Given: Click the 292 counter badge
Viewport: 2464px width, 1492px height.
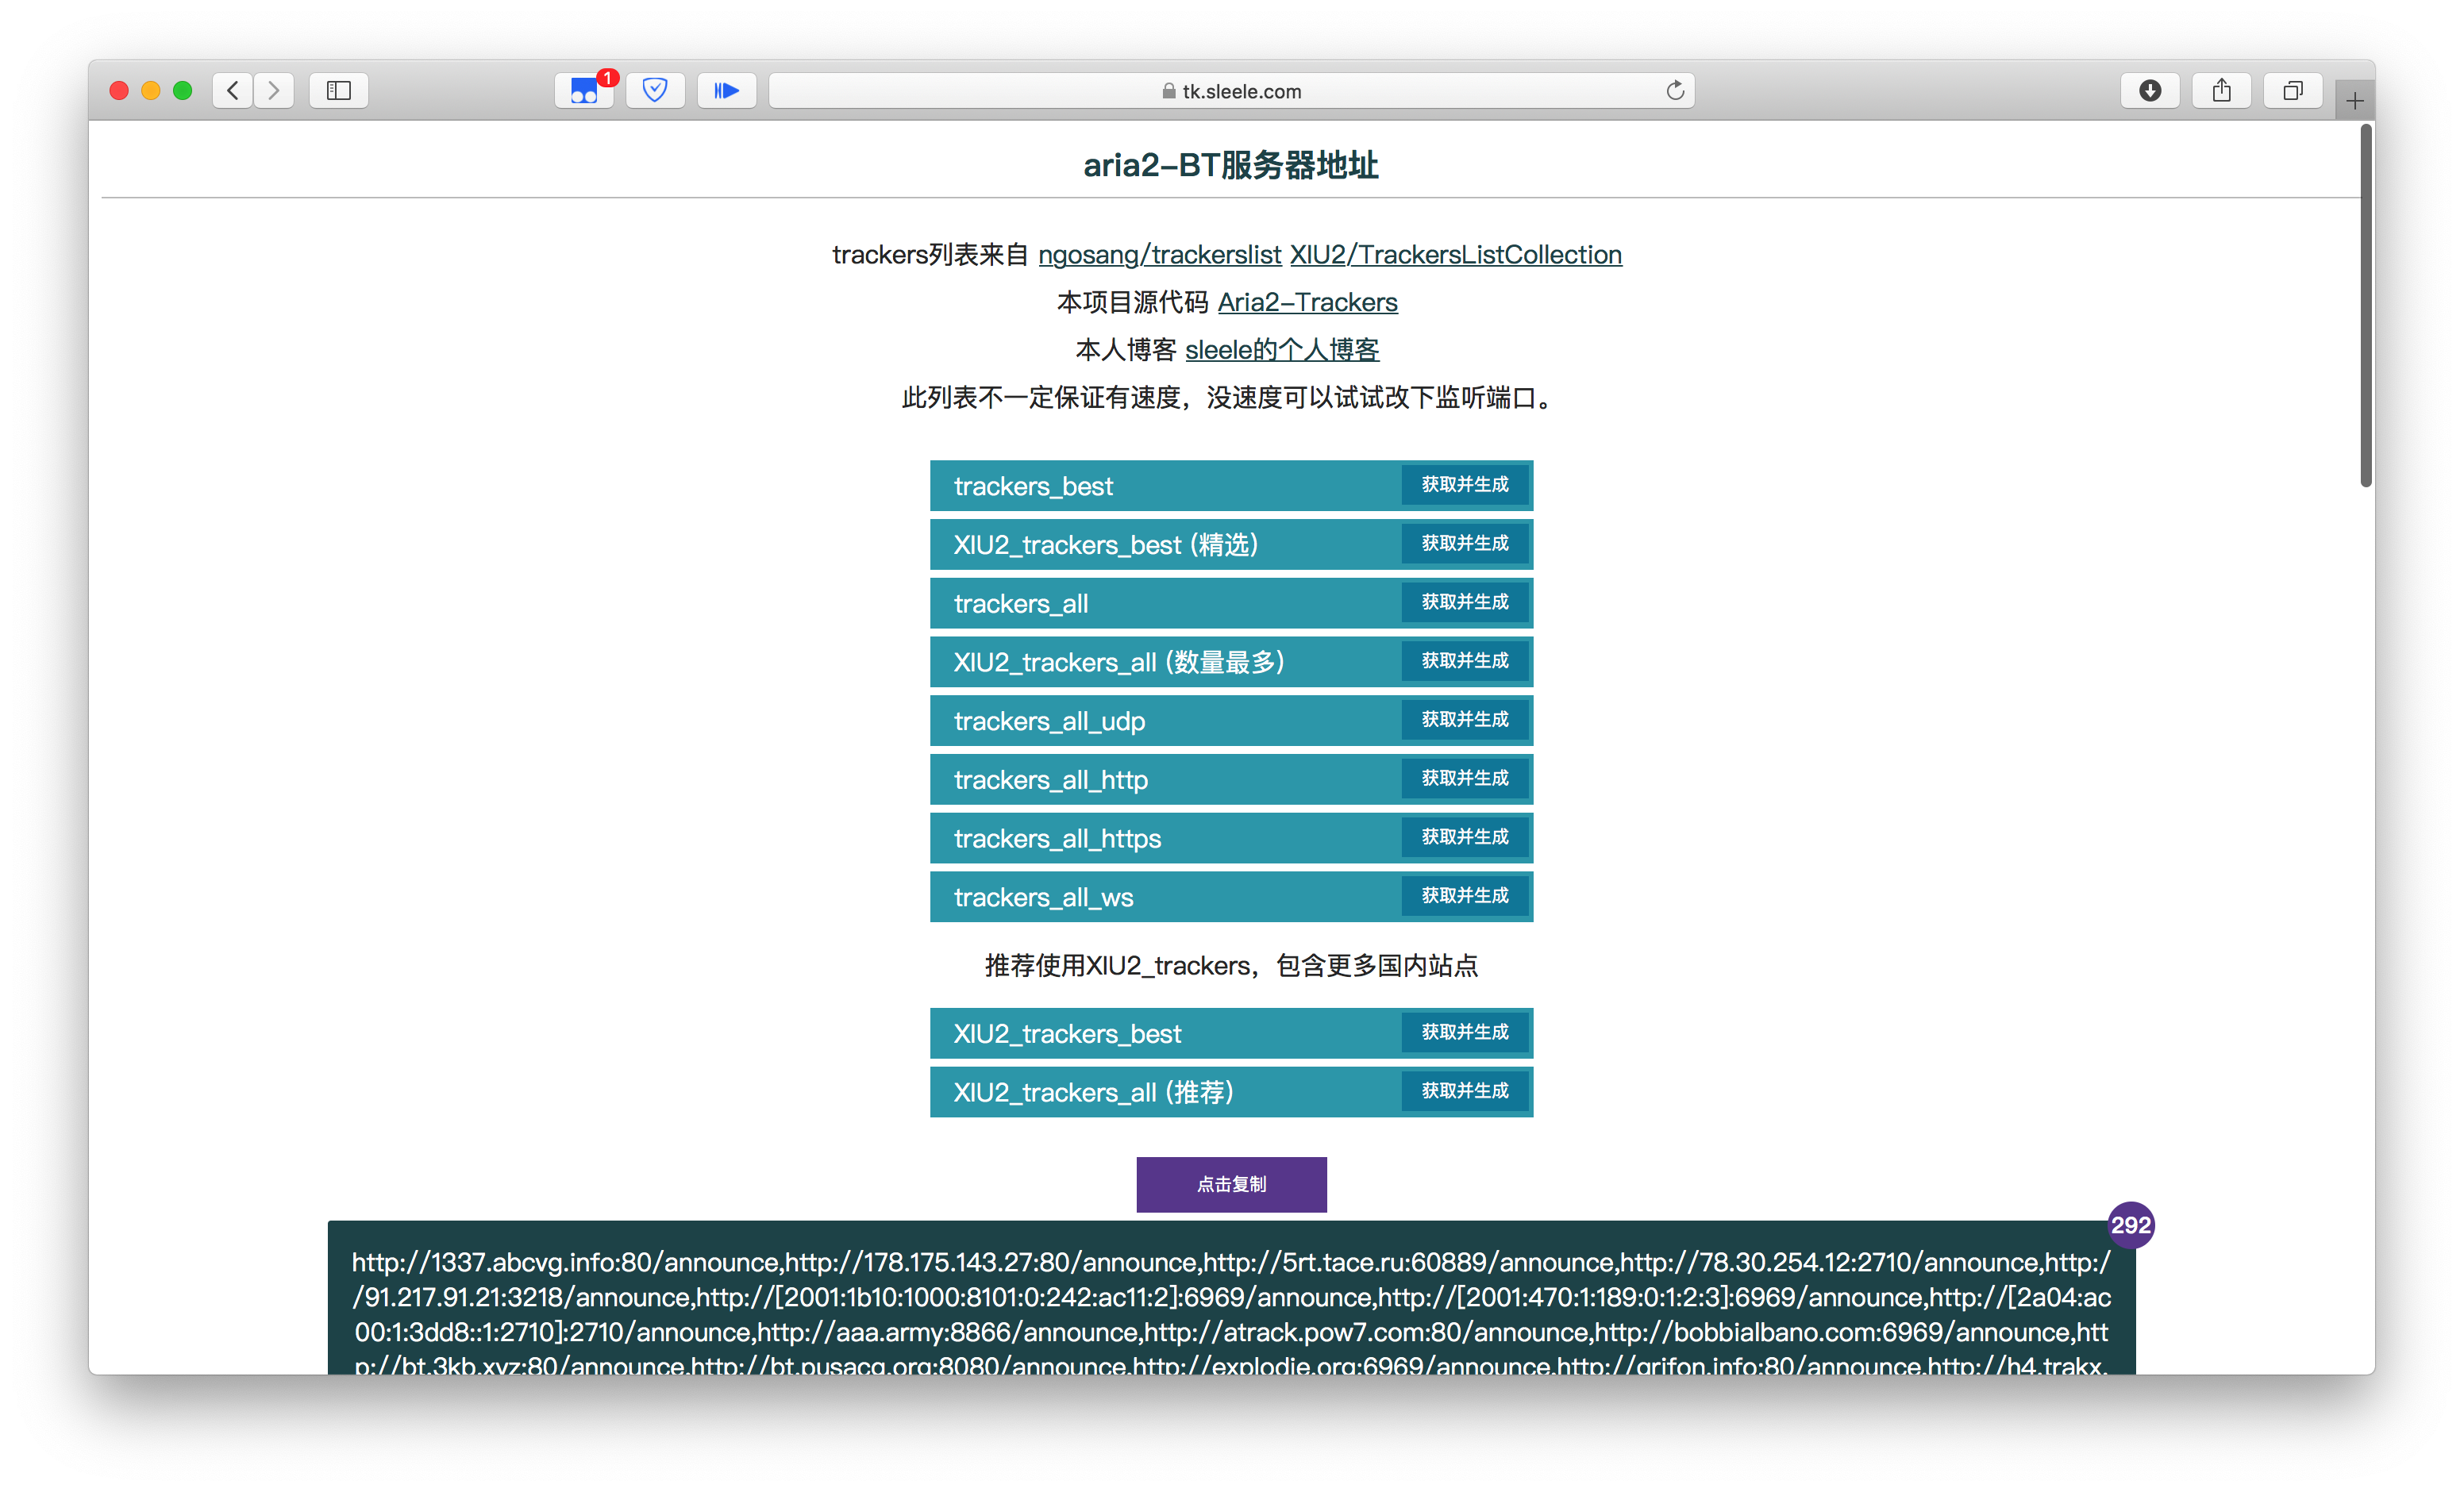Looking at the screenshot, I should click(2131, 1224).
